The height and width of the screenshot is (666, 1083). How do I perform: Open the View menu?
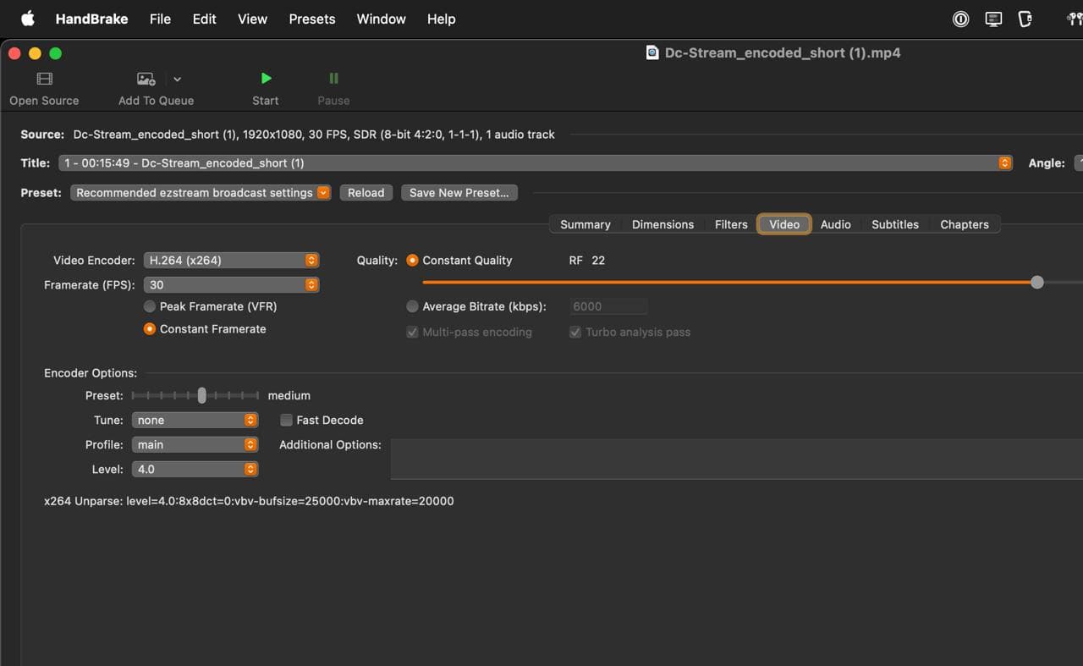click(252, 19)
